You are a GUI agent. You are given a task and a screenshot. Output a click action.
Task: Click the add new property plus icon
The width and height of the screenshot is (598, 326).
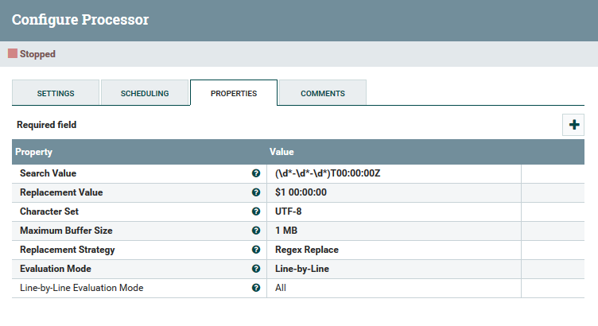tap(574, 125)
